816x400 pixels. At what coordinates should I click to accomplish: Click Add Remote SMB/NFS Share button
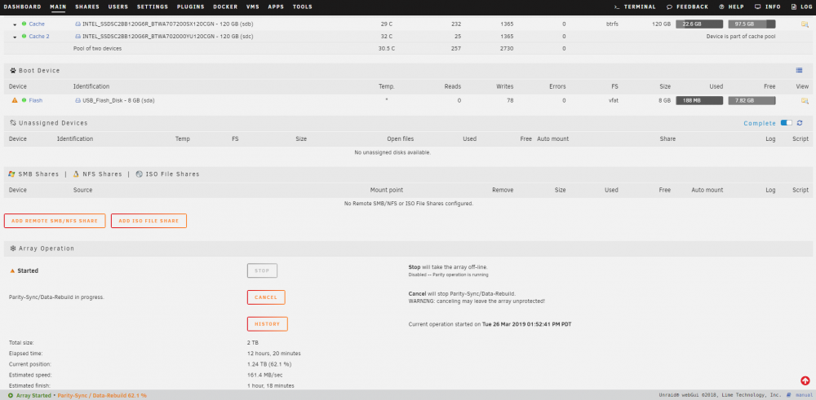(55, 221)
